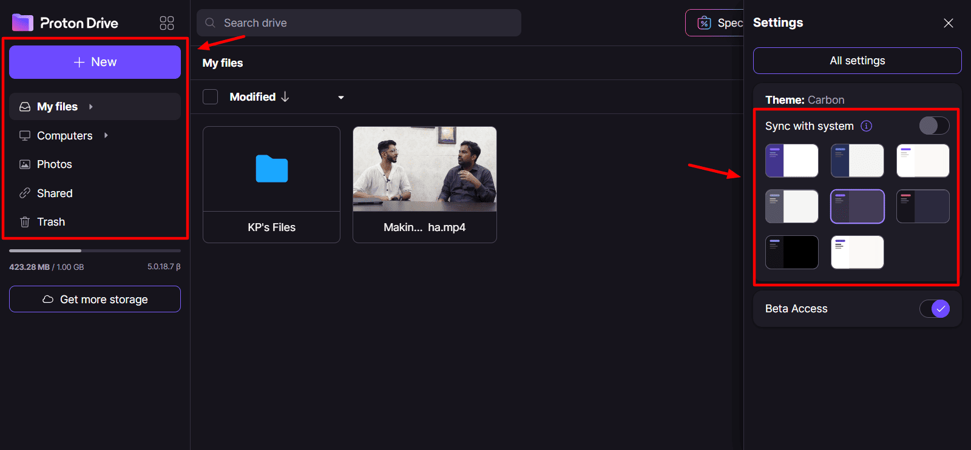Toggle the Sync with system switch
This screenshot has width=971, height=450.
click(x=934, y=126)
